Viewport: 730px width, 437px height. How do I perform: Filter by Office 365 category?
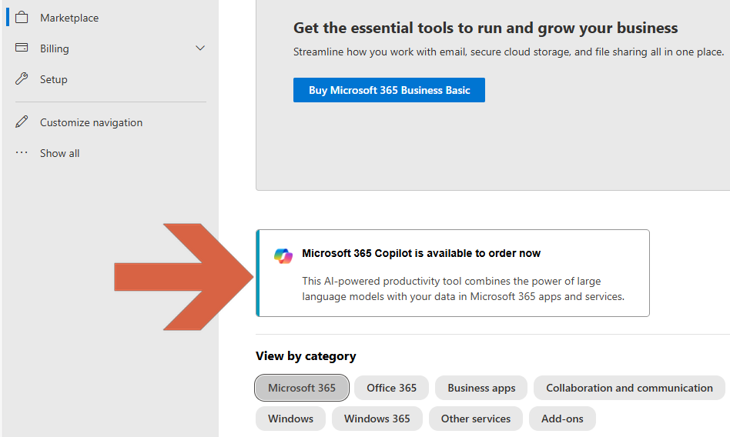(x=391, y=388)
